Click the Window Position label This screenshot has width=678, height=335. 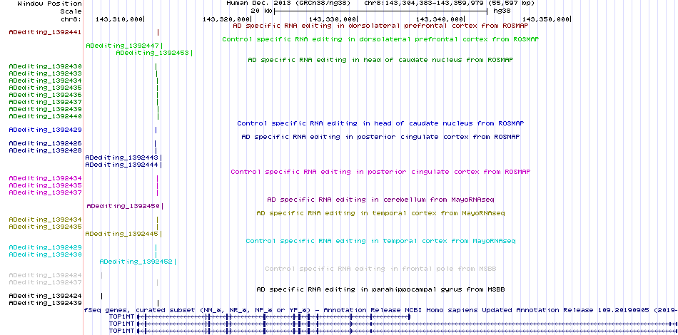click(50, 3)
